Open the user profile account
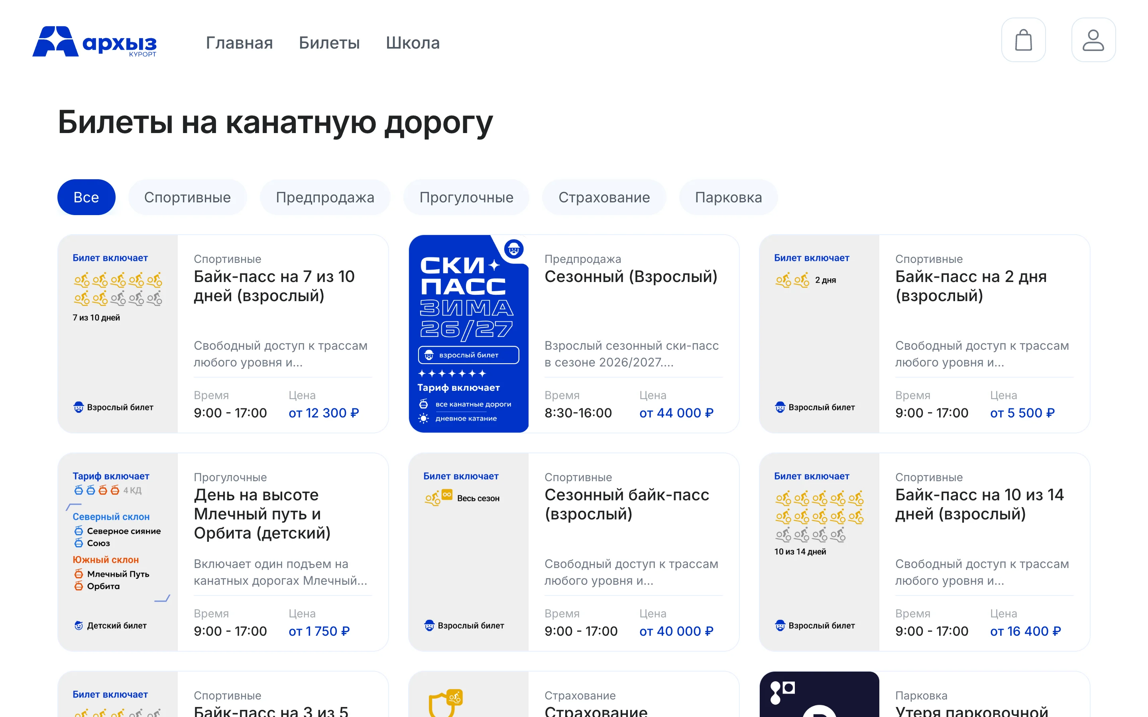1148x717 pixels. [1093, 40]
